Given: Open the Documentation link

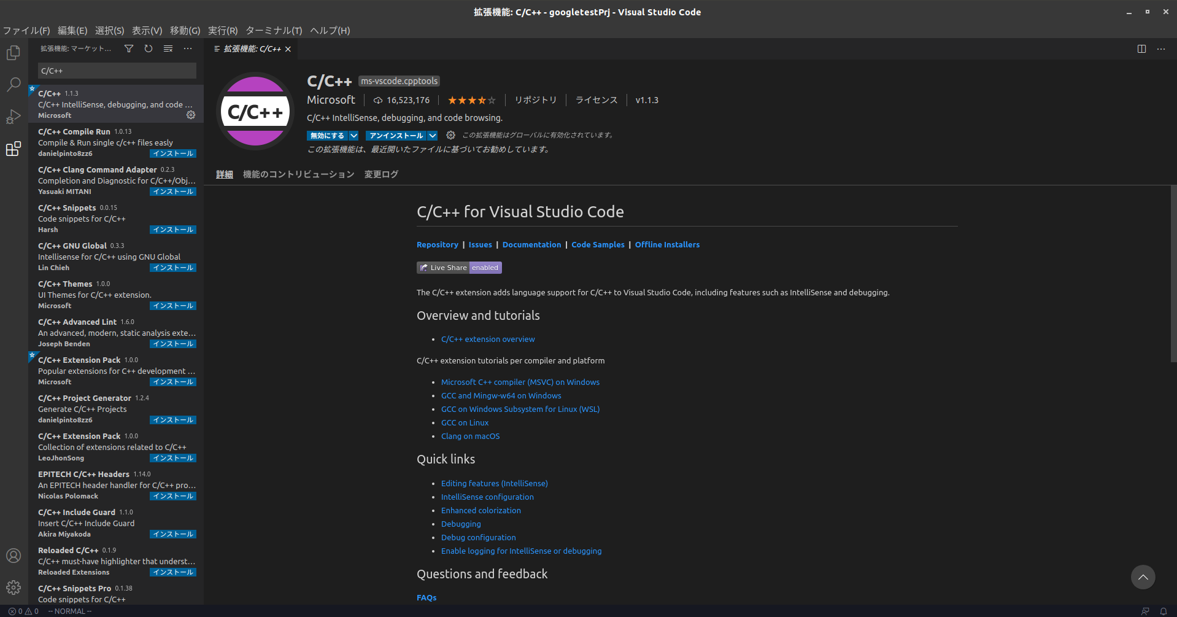Looking at the screenshot, I should [531, 245].
